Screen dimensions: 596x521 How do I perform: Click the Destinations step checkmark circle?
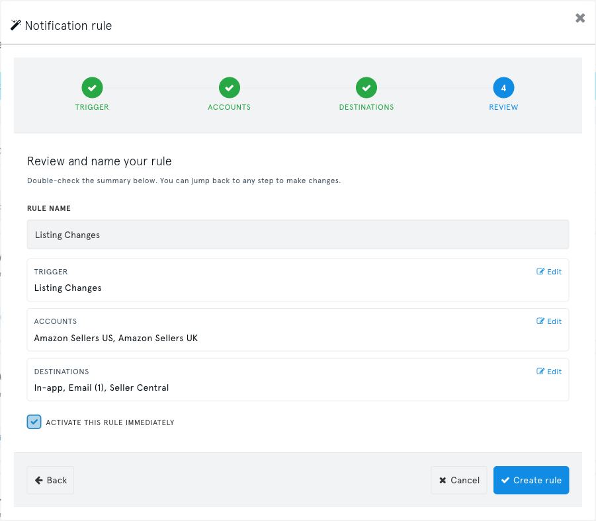coord(366,88)
